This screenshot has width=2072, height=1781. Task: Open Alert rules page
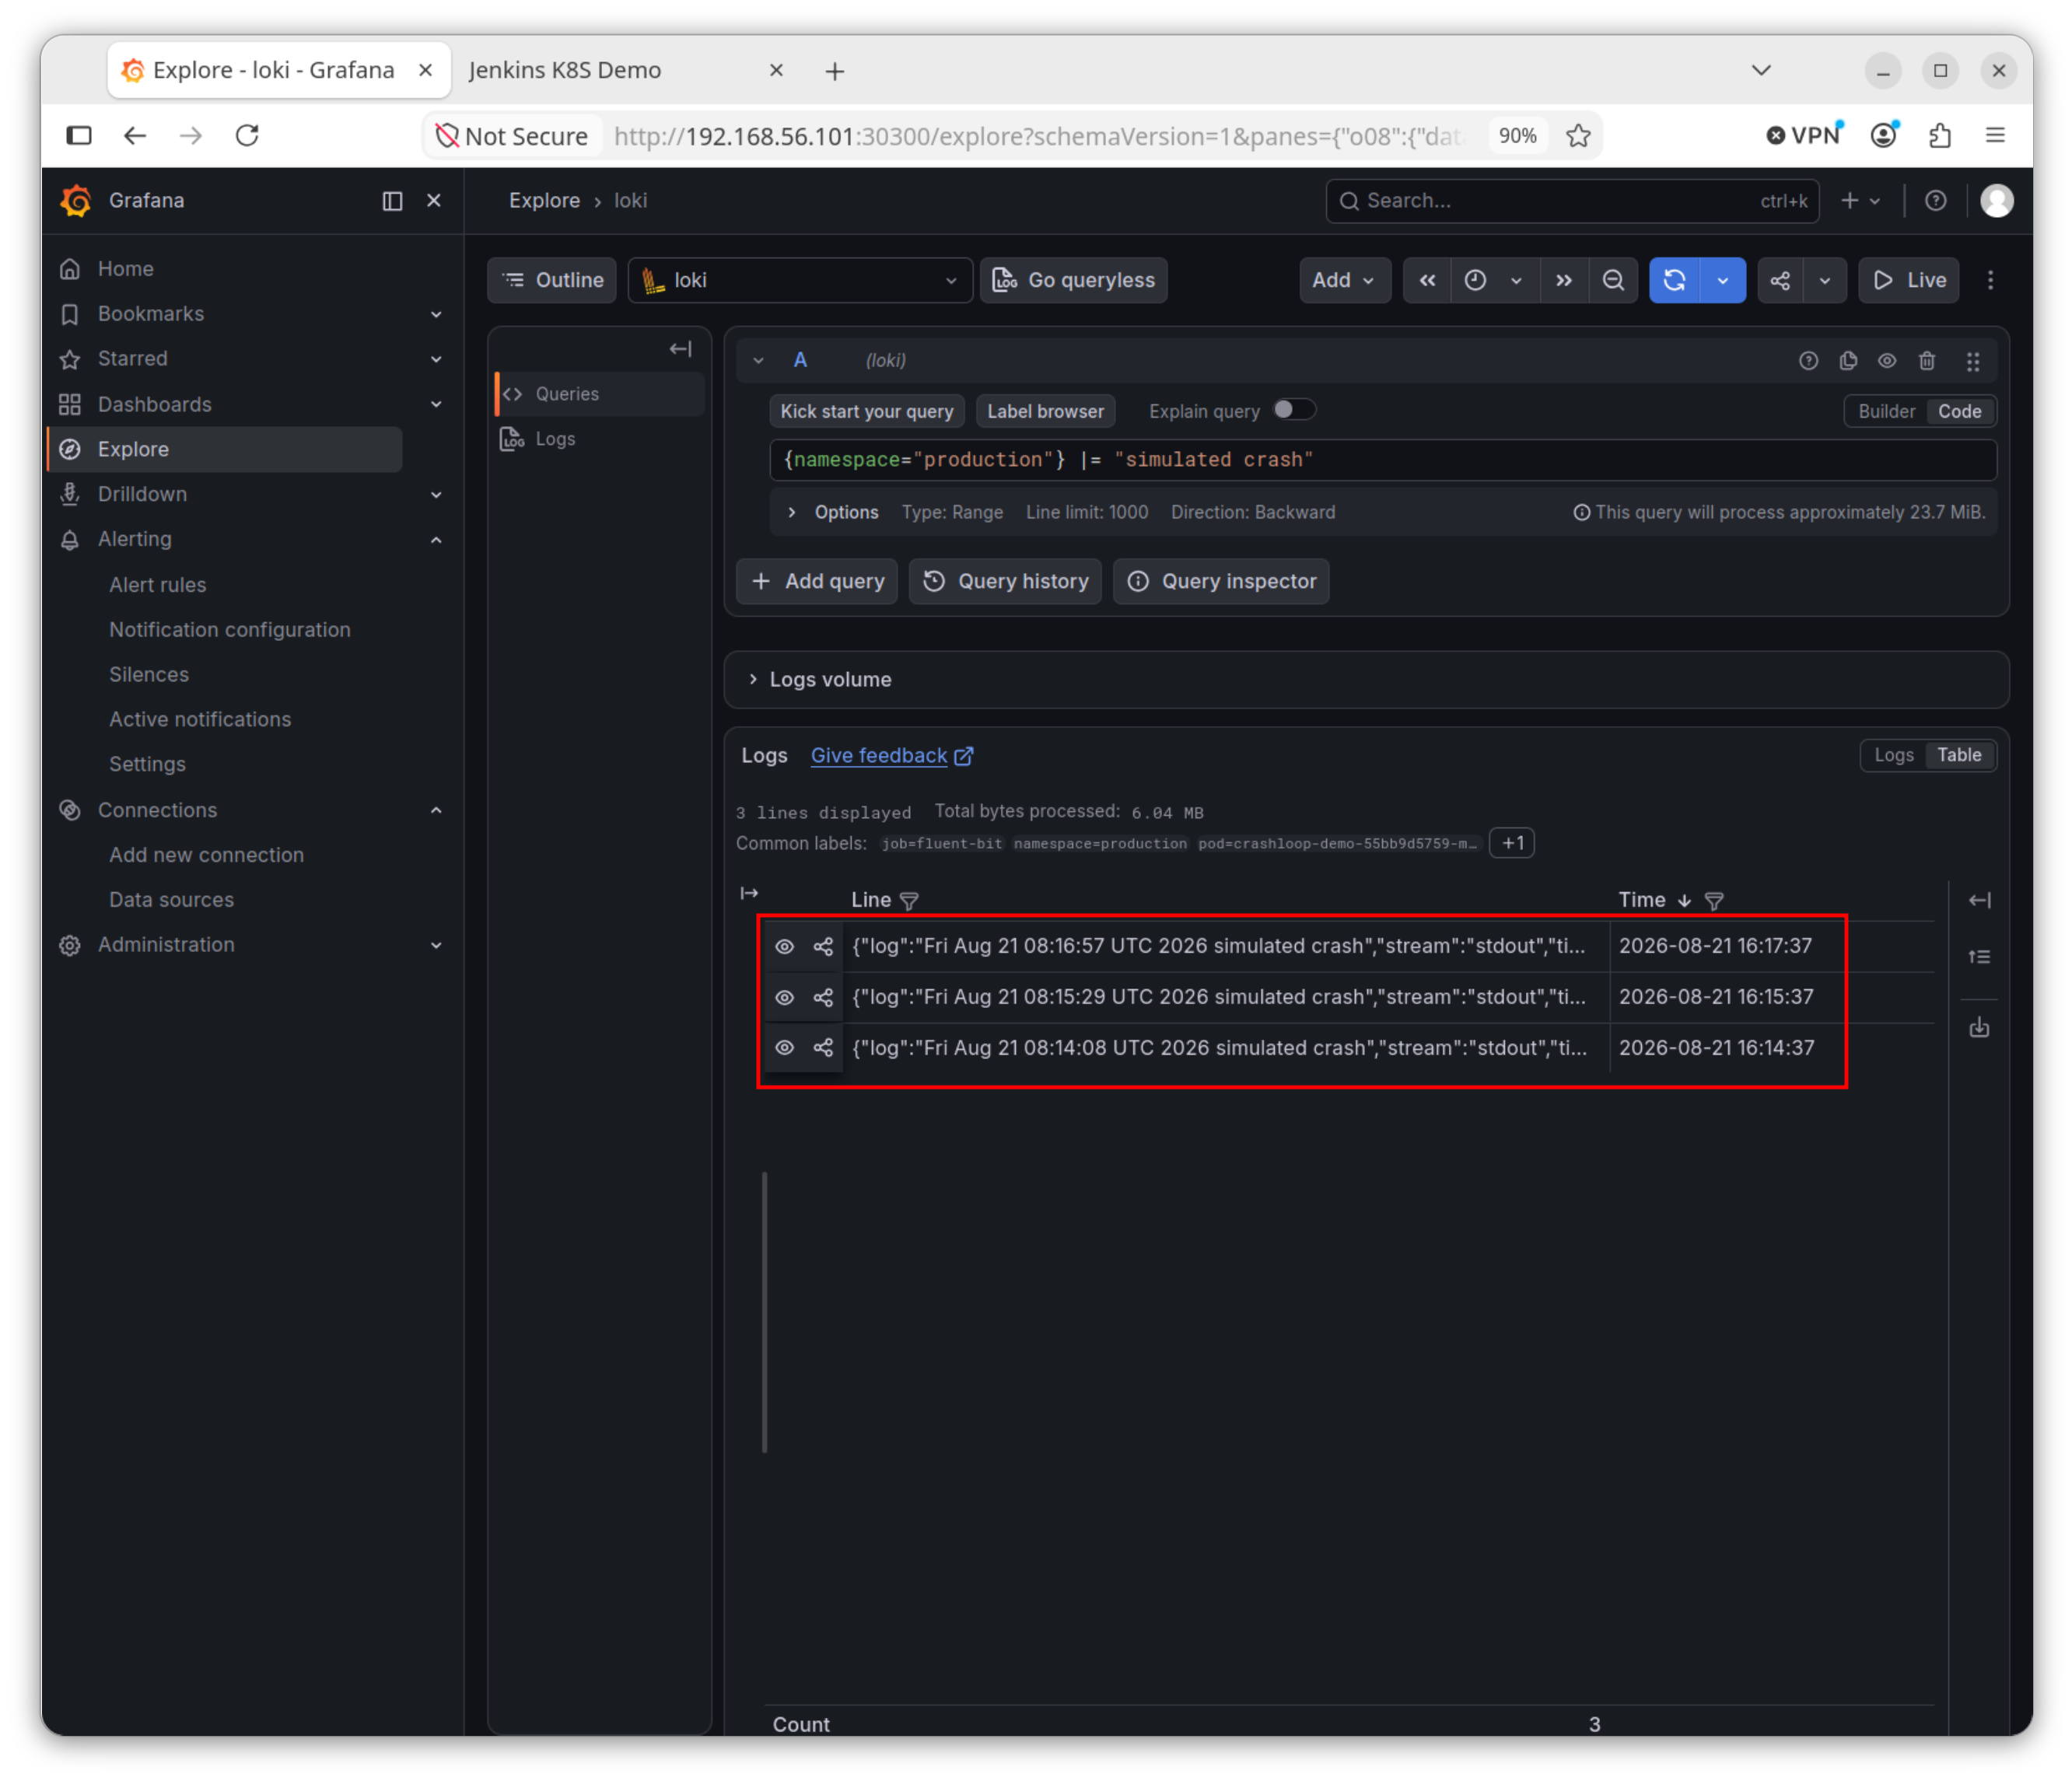(x=158, y=585)
